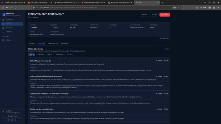Open Waiver of legal rights risk card
The height and width of the screenshot is (124, 221).
99,82
